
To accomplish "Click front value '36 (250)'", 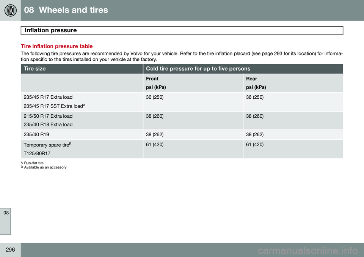I will pyautogui.click(x=155, y=97).
